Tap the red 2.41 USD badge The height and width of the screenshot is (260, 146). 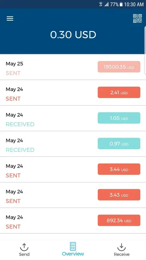click(x=119, y=92)
